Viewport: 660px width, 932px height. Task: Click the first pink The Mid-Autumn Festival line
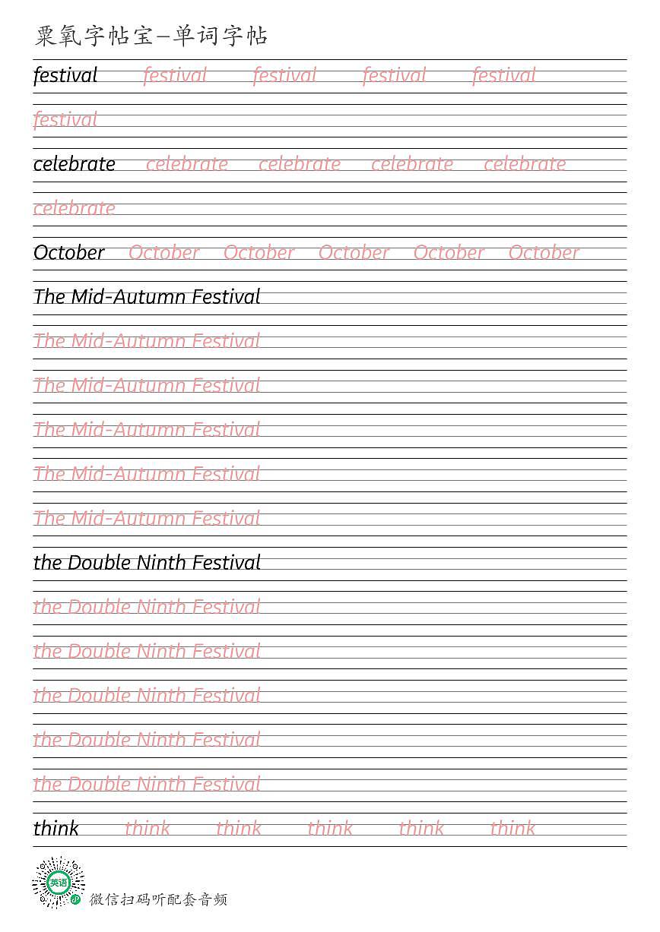tap(147, 341)
